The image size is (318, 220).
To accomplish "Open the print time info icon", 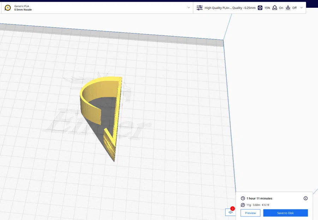I will pyautogui.click(x=305, y=199).
